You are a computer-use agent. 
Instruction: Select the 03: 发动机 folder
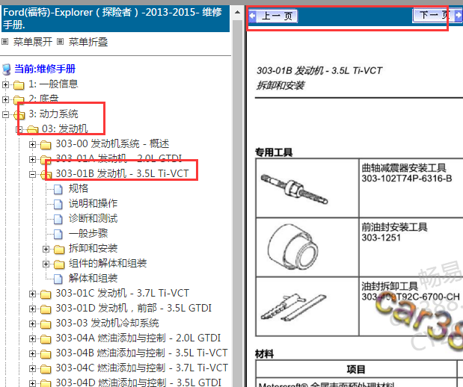pyautogui.click(x=64, y=129)
